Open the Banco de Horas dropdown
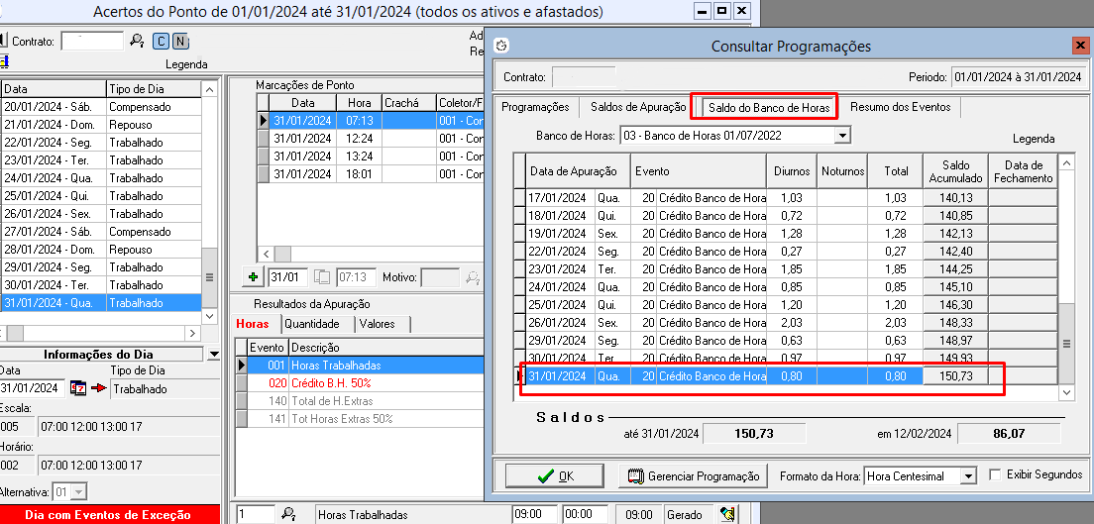The height and width of the screenshot is (524, 1094). (842, 136)
